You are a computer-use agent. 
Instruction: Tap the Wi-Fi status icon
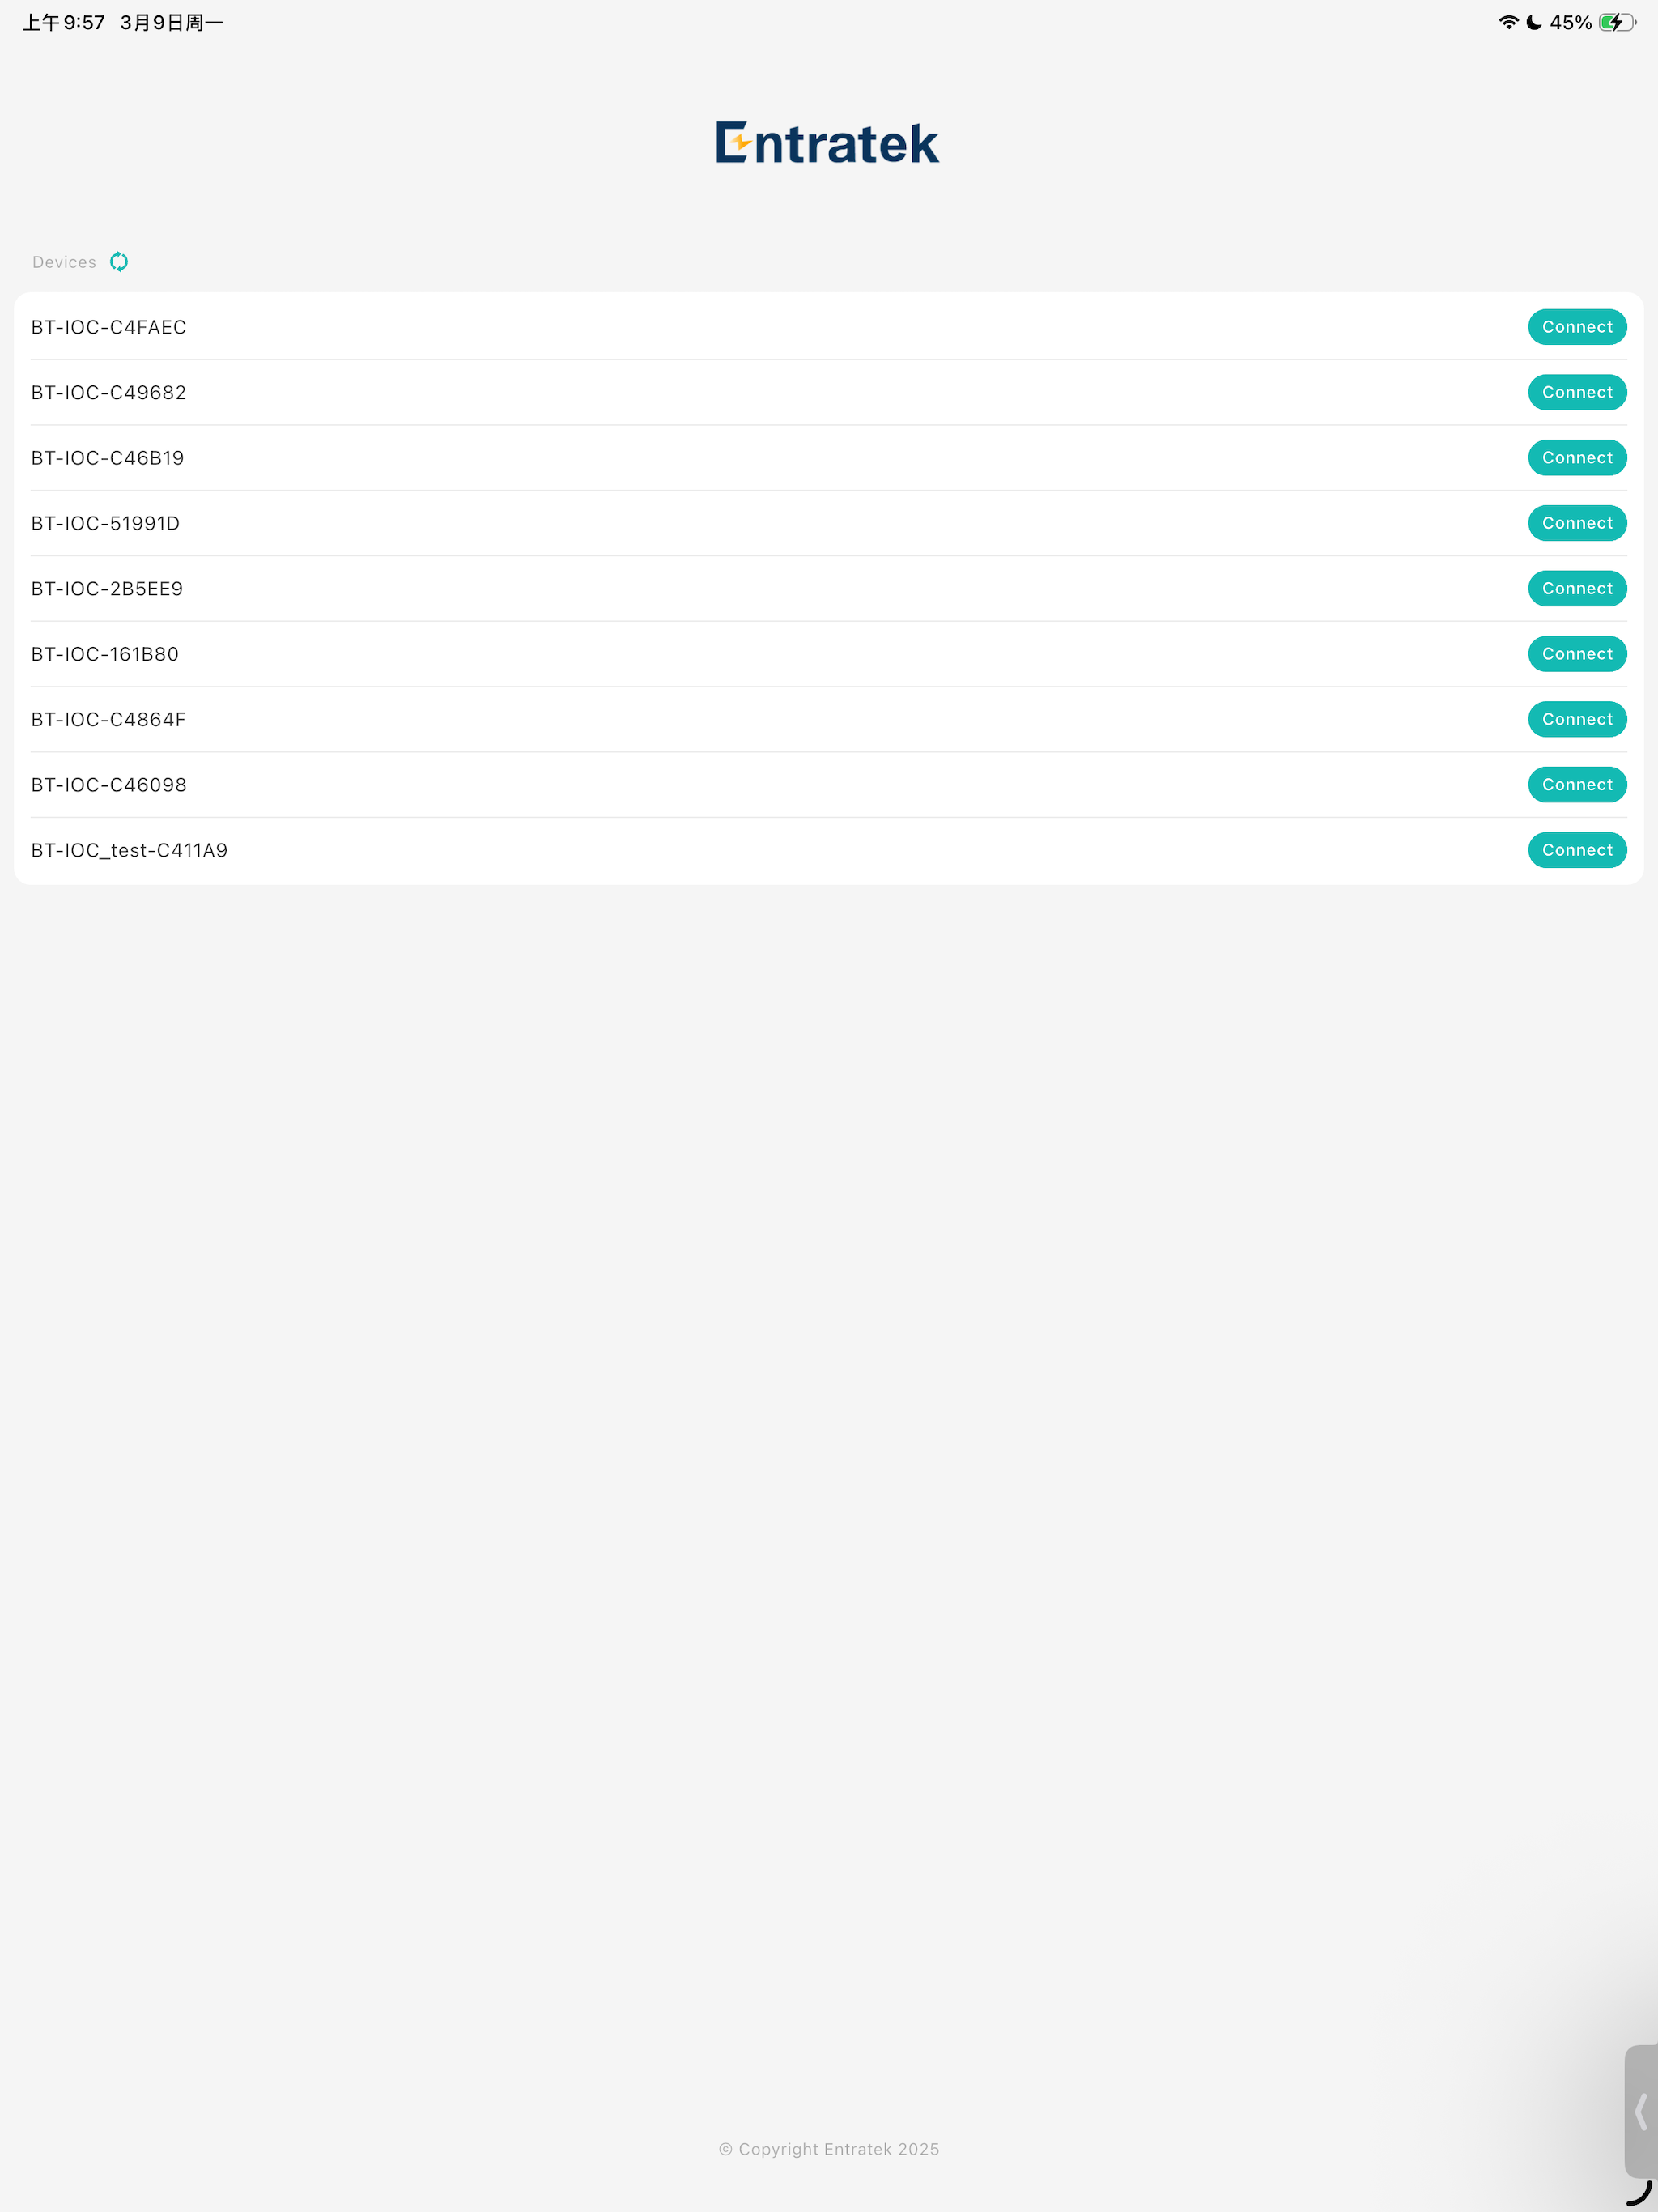1508,22
